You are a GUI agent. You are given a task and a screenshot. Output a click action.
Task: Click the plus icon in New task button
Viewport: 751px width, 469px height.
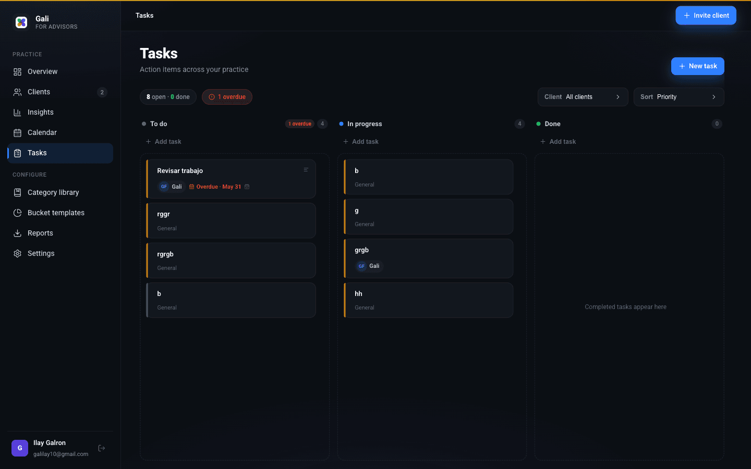682,66
